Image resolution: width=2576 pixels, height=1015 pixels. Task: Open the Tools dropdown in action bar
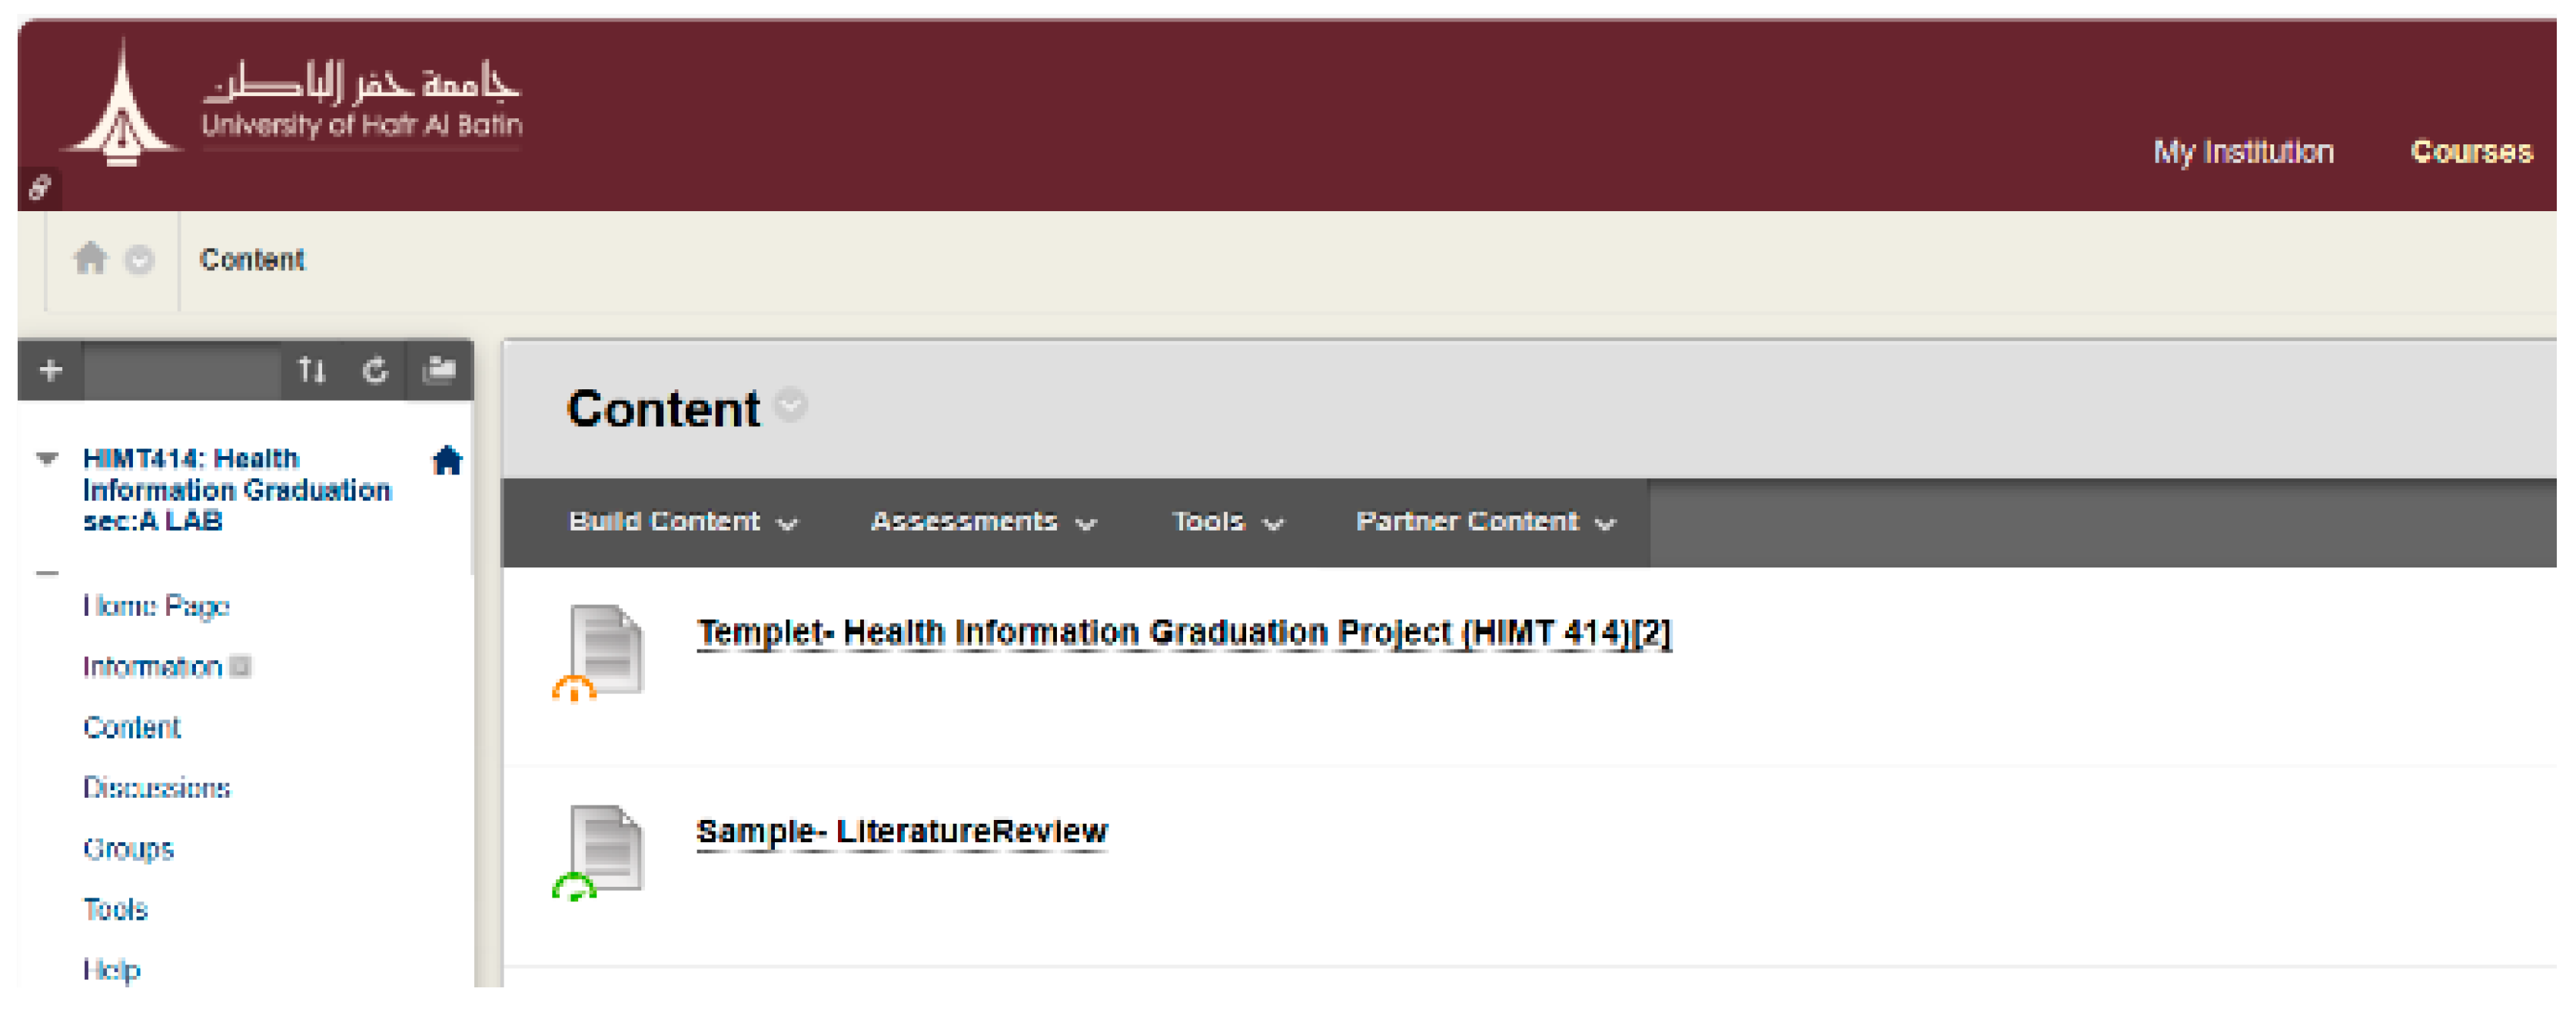click(x=1227, y=521)
